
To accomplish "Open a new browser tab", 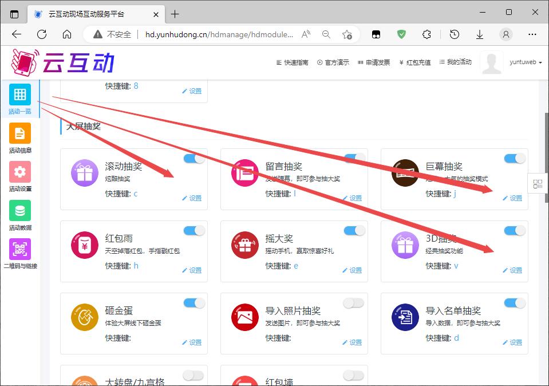I will 175,14.
